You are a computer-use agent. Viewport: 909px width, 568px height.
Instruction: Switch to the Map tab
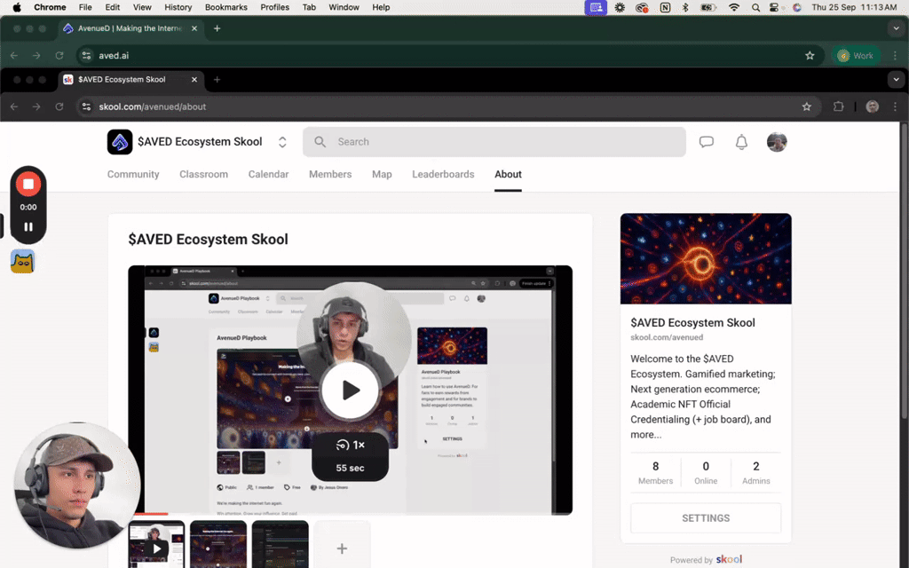pyautogui.click(x=382, y=175)
